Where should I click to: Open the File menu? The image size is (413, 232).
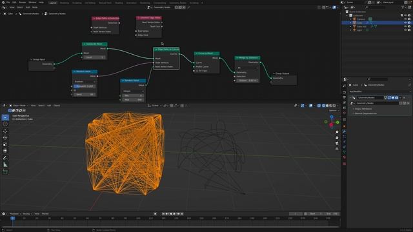[x=8, y=3]
